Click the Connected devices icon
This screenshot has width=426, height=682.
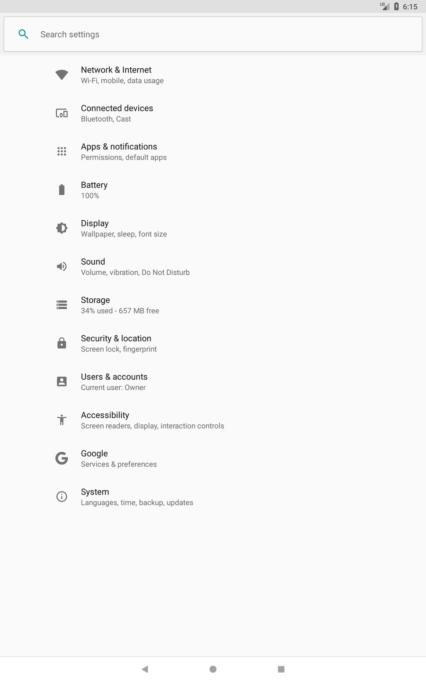pos(62,113)
